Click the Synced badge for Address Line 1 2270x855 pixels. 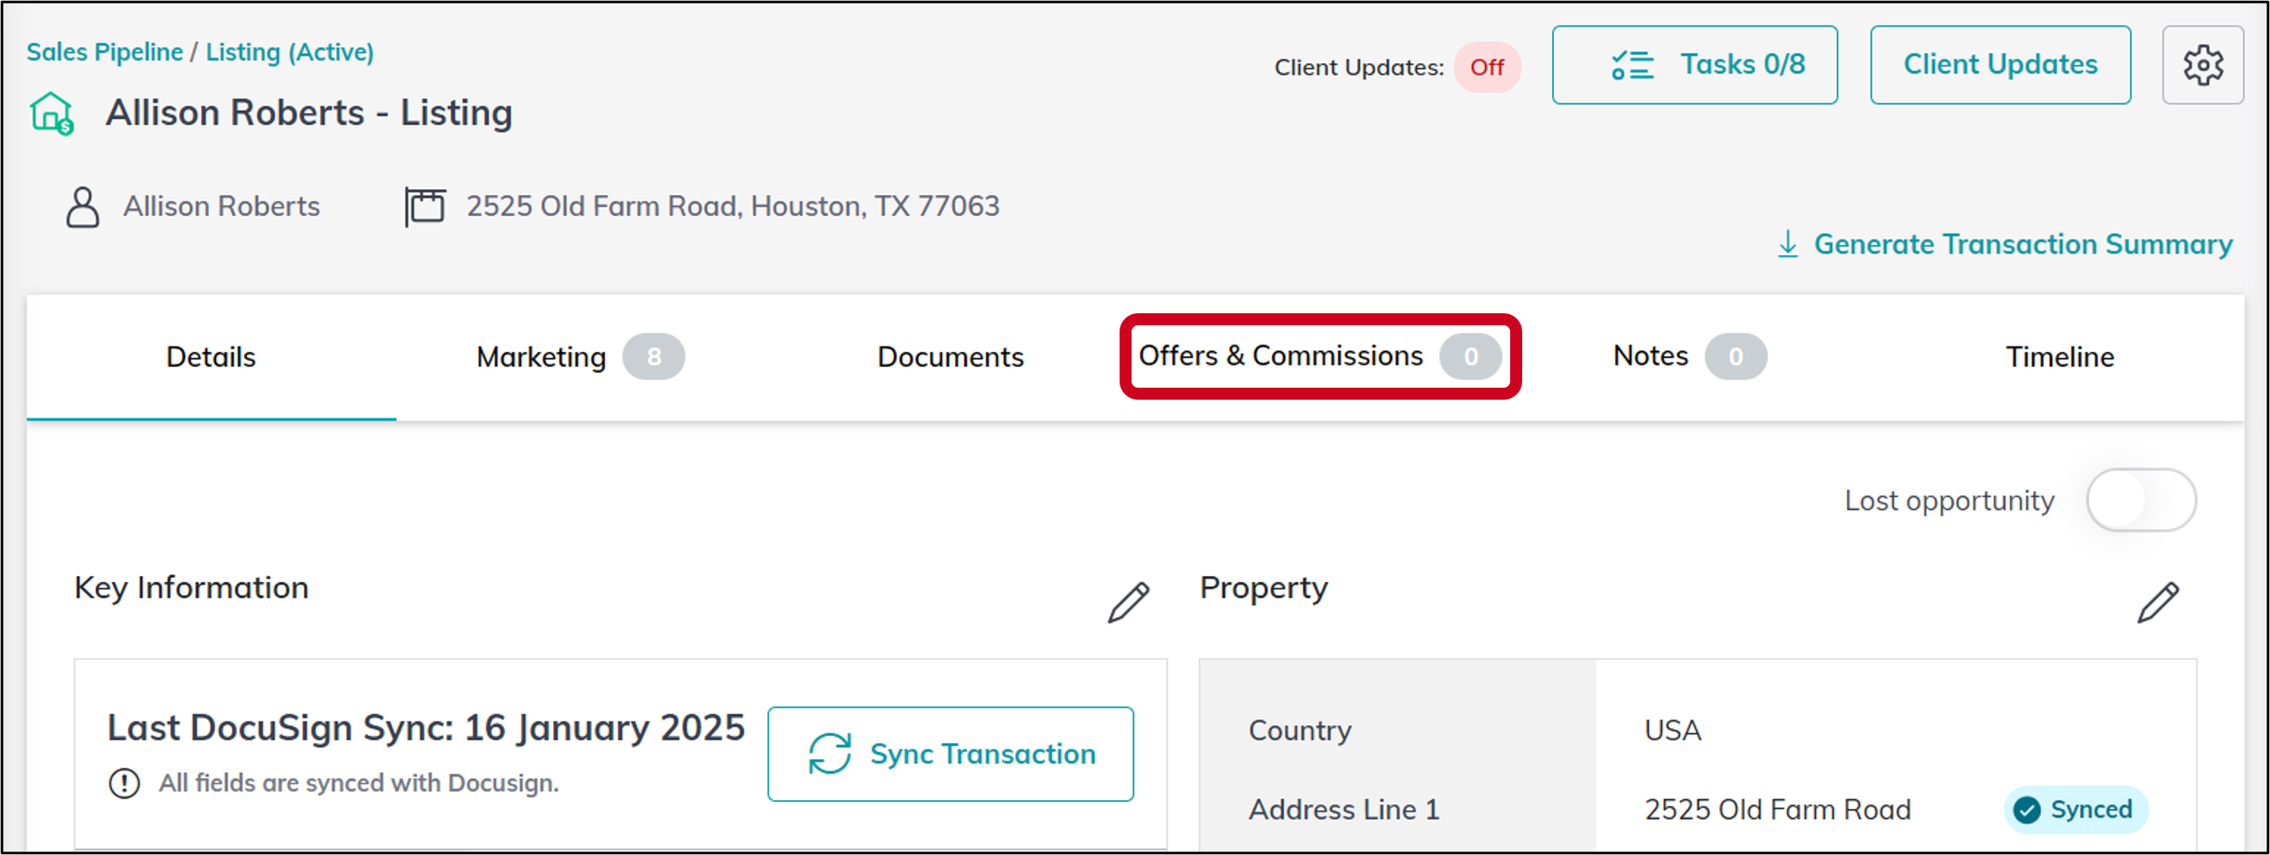click(x=2076, y=808)
